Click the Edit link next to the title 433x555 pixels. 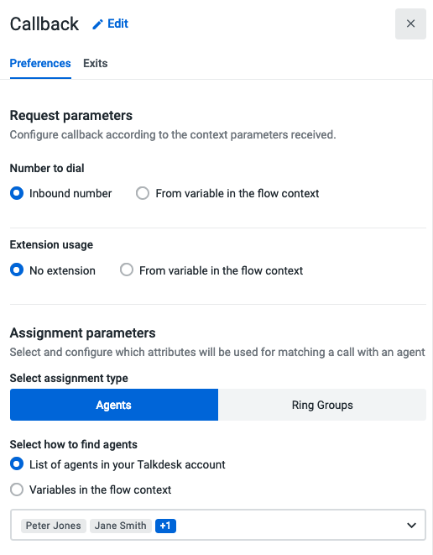117,24
